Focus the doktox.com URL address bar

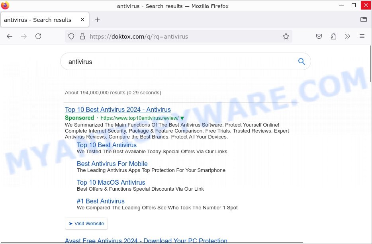pos(178,36)
